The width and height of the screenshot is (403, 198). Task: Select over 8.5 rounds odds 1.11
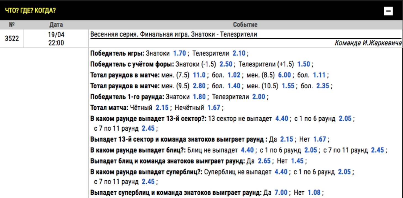pyautogui.click(x=319, y=75)
